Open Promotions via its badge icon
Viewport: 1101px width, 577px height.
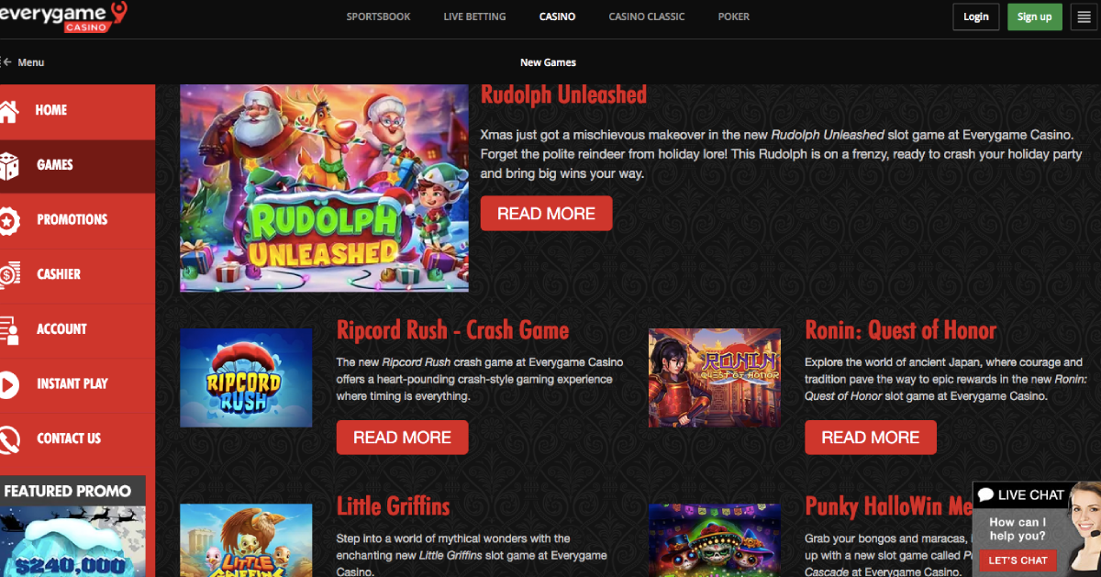pos(7,220)
